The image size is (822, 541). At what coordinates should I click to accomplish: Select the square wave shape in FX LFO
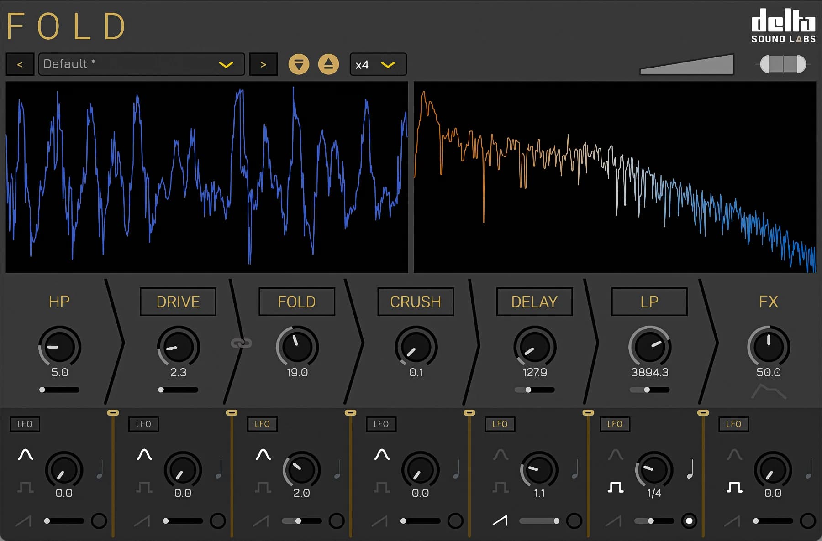pos(734,487)
